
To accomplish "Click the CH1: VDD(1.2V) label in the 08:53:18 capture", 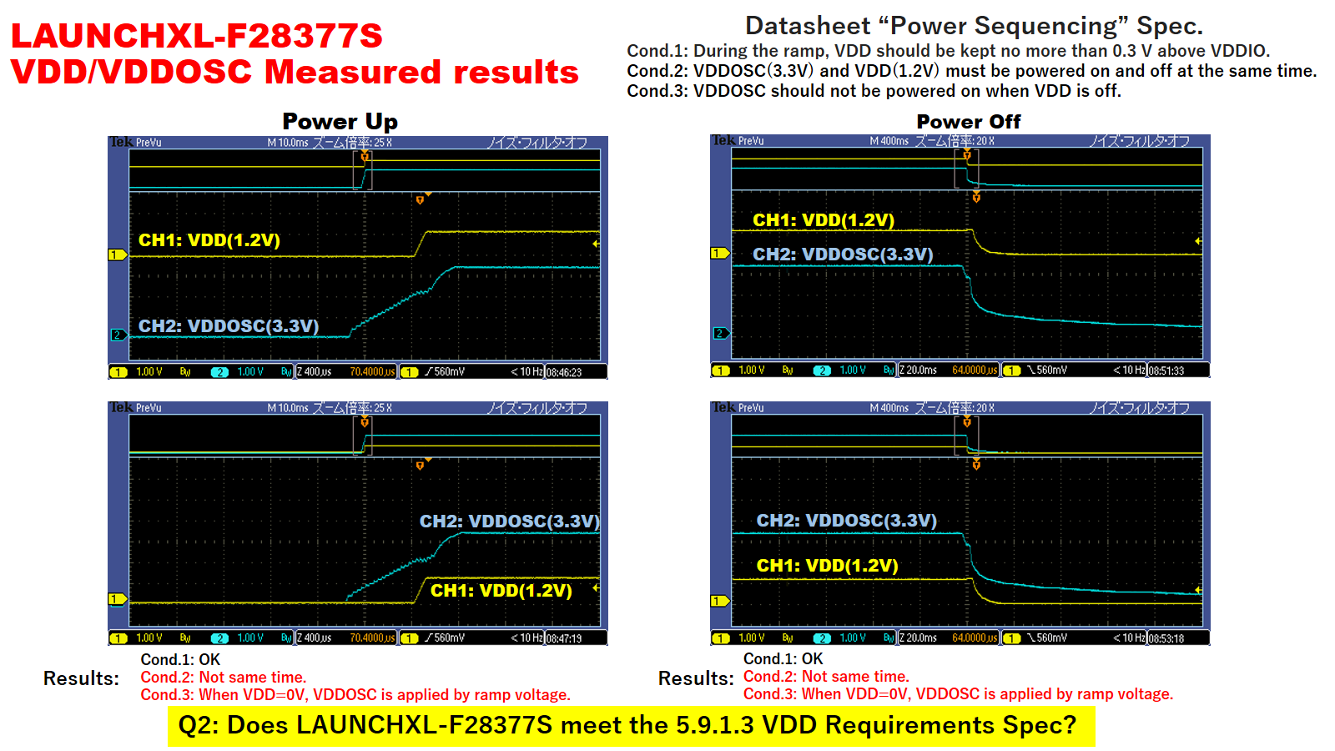I will tap(828, 566).
